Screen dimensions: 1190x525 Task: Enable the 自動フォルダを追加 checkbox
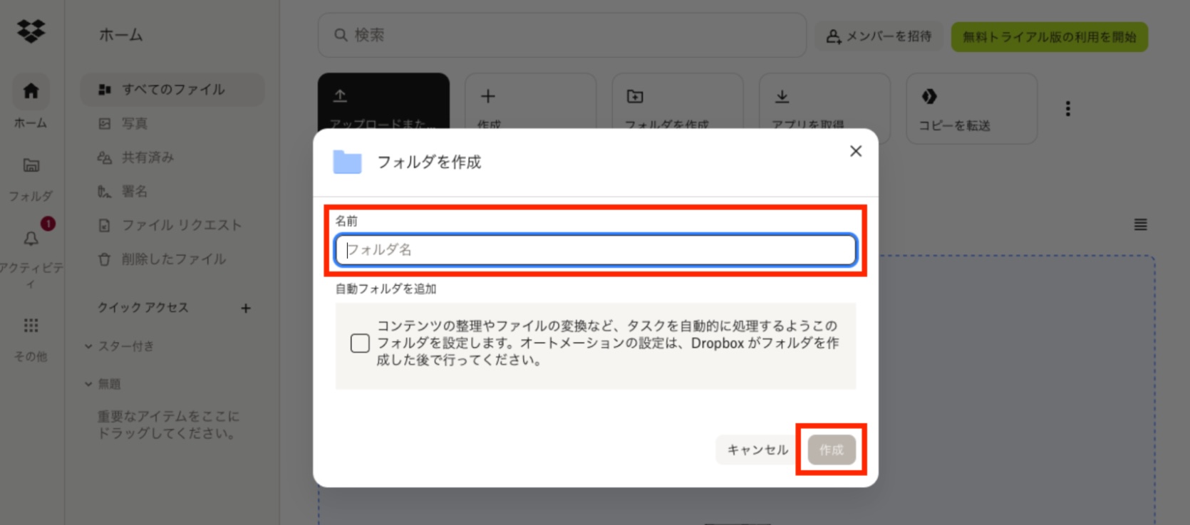tap(360, 343)
